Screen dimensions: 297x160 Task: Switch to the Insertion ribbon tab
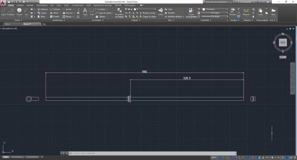point(20,5)
